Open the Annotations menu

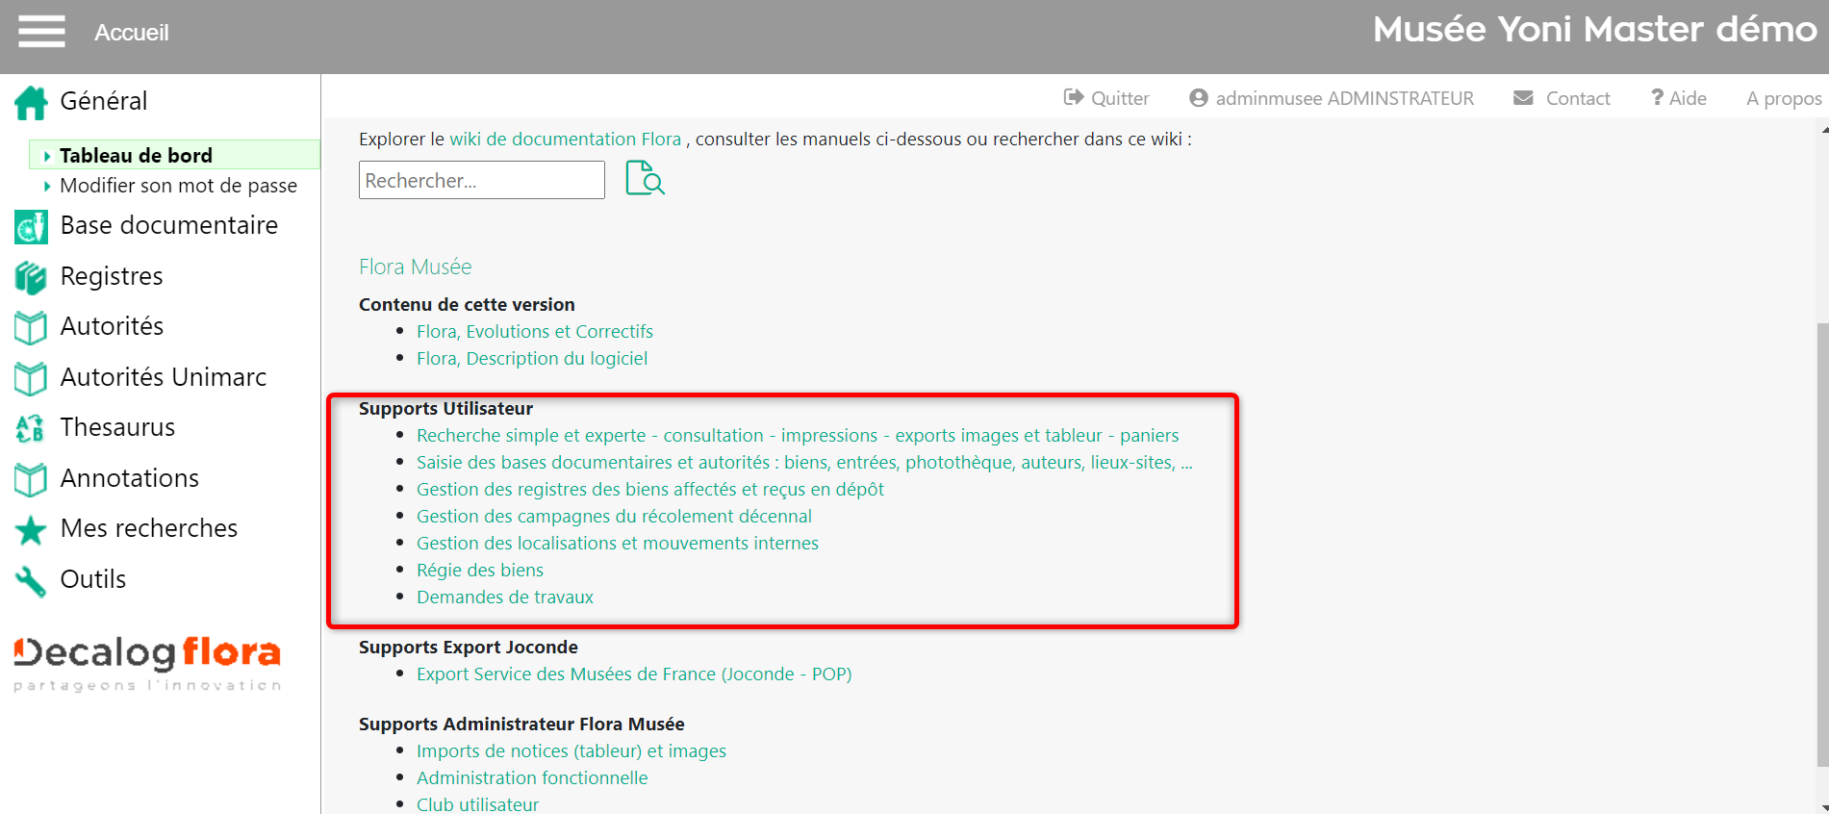(x=130, y=478)
